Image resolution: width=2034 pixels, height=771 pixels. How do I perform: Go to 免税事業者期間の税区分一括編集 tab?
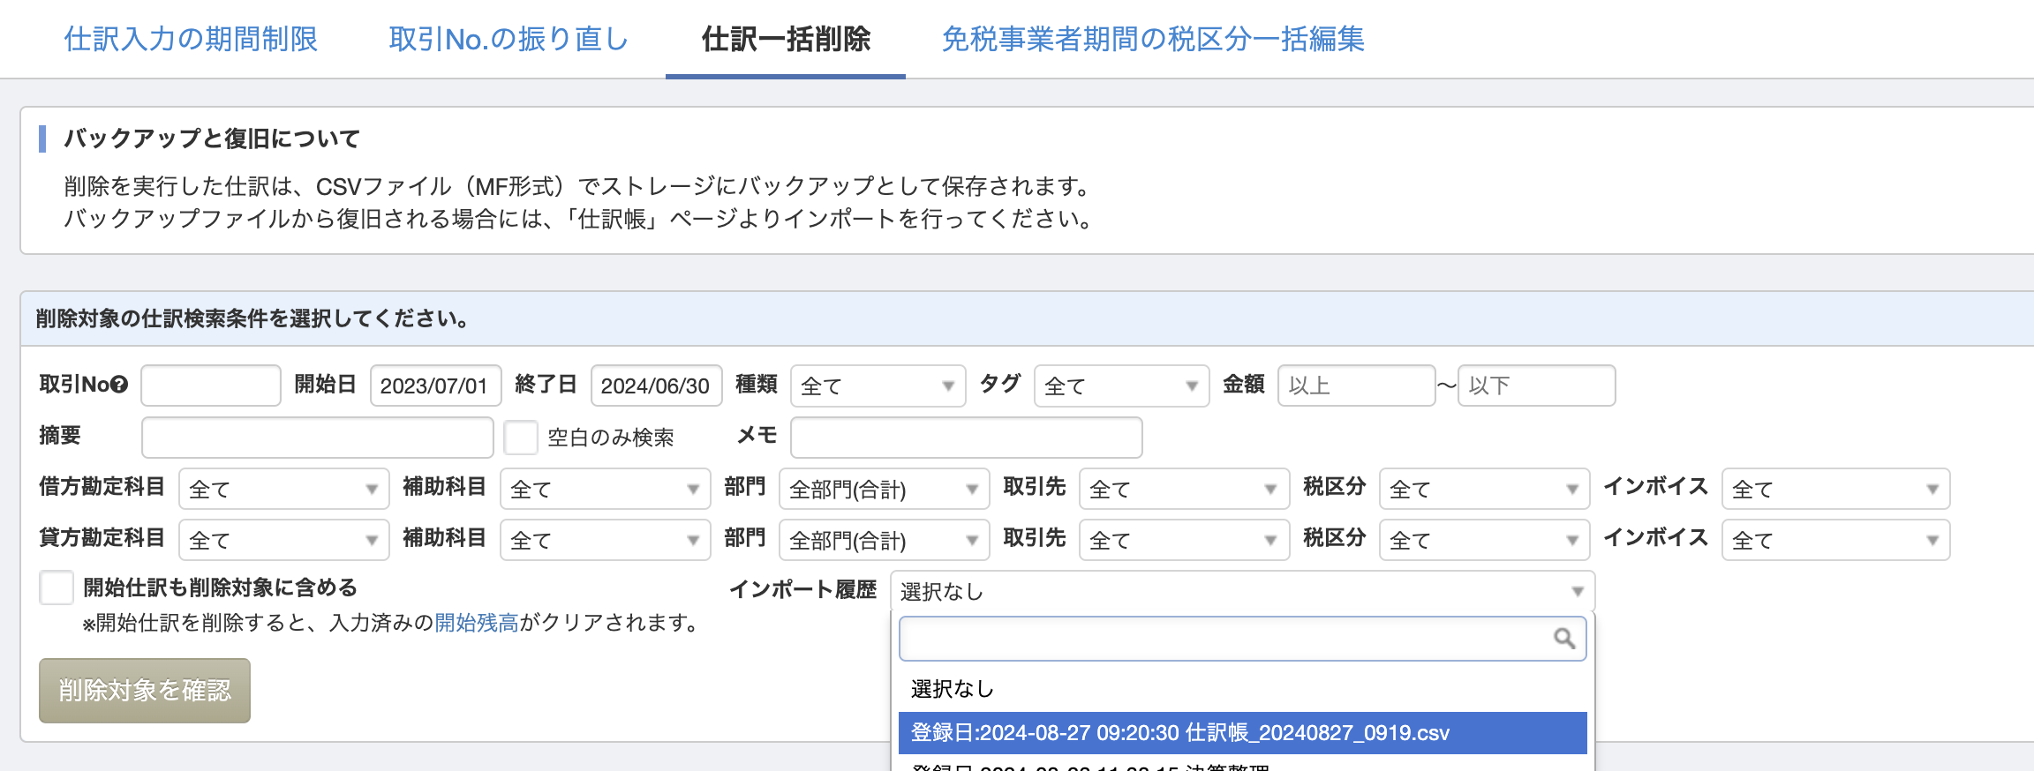(1153, 39)
